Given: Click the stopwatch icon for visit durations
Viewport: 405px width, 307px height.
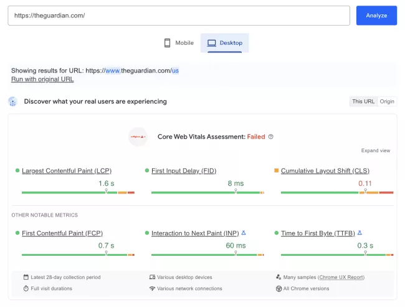Looking at the screenshot, I should coord(26,288).
